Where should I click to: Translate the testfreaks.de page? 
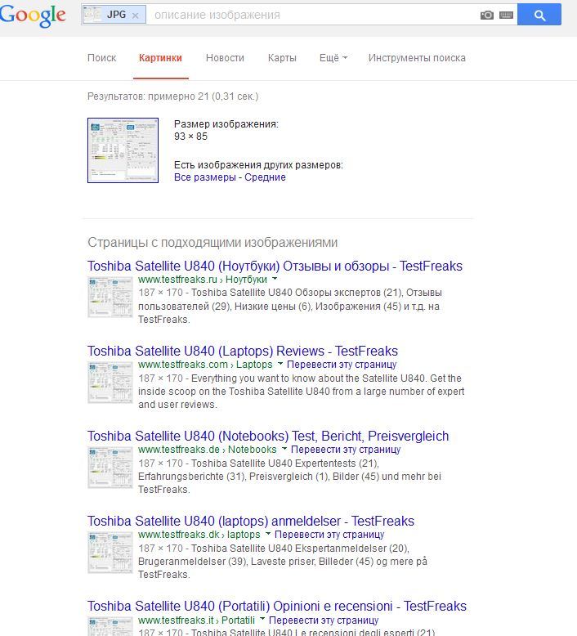346,450
